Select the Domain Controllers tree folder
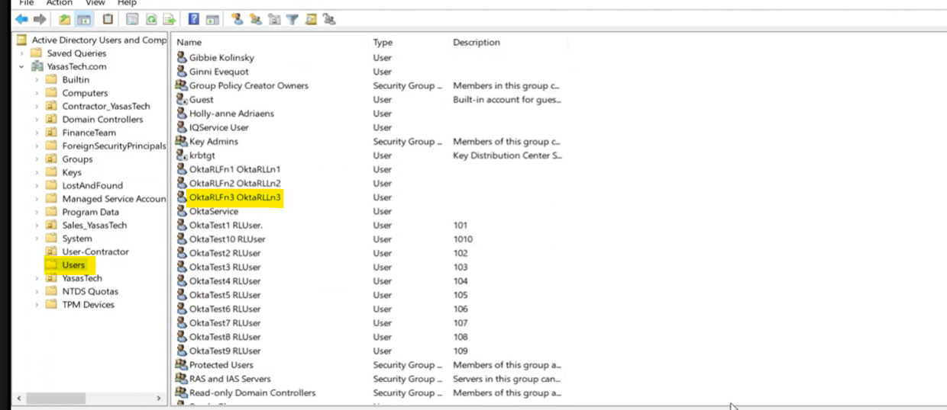The image size is (947, 410). [102, 120]
